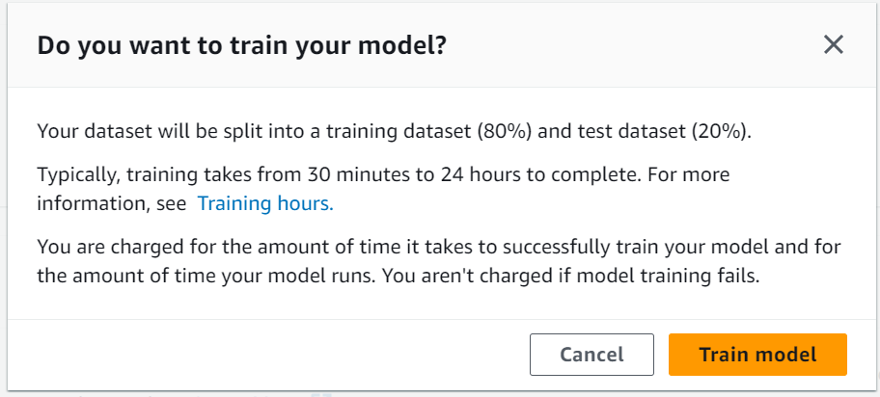Select the X icon beside the dialog title
This screenshot has height=397, width=880.
[834, 45]
